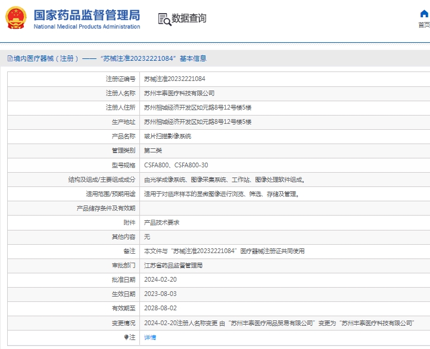Click the 注册证编号 row label
The image size is (430, 349).
(121, 79)
